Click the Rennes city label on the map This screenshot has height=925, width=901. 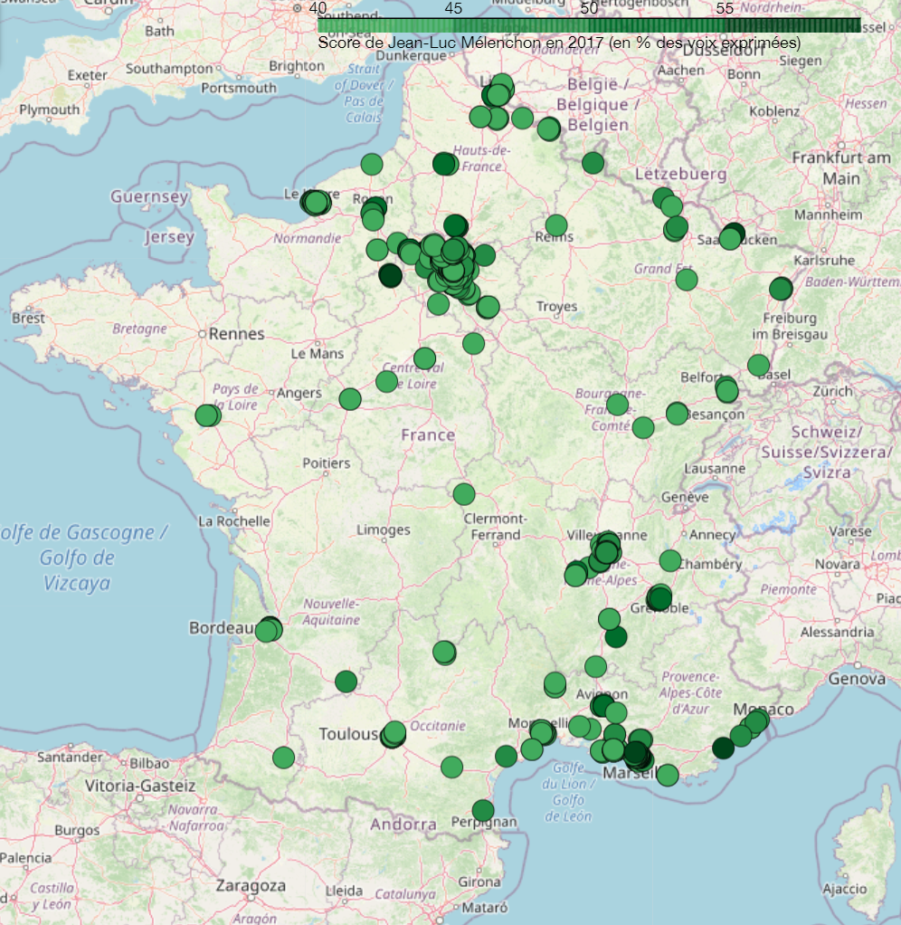pyautogui.click(x=237, y=334)
